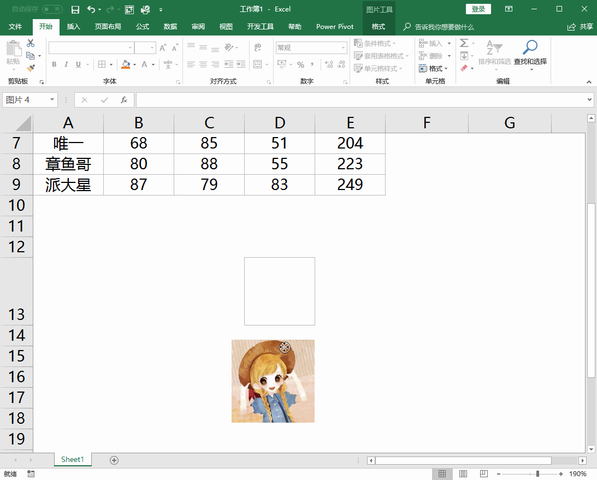
Task: Toggle center horizontal alignment
Action: (x=203, y=64)
